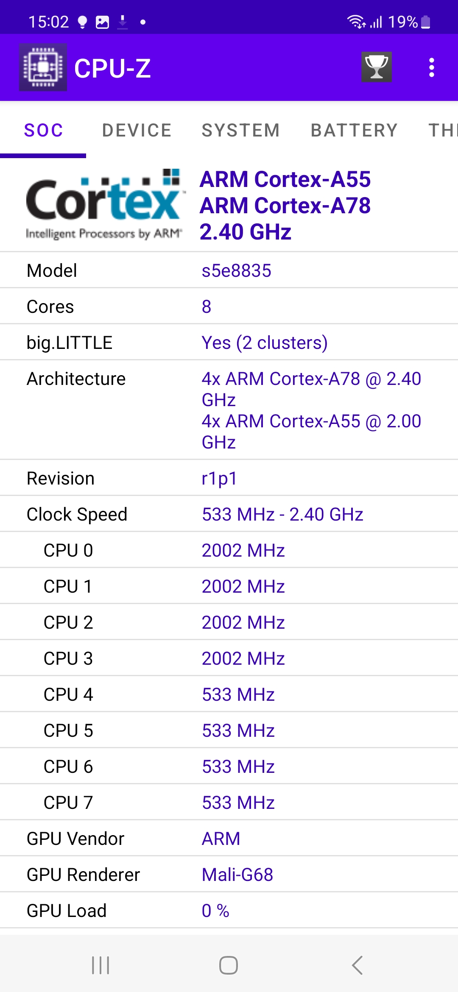Open the trophy benchmark icon
Viewport: 458px width, 992px height.
[376, 67]
